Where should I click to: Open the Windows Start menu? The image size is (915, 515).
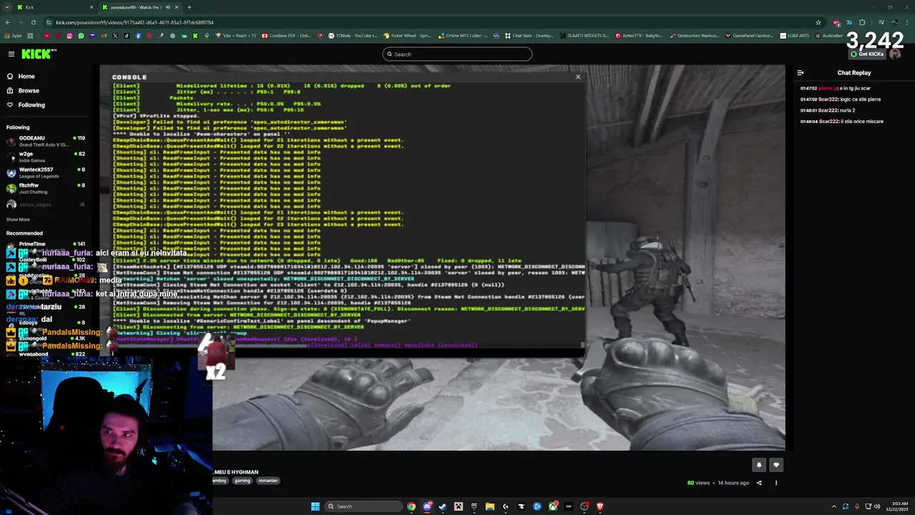[315, 506]
